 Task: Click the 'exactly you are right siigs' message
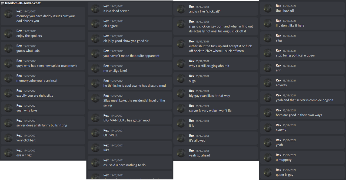(35, 96)
